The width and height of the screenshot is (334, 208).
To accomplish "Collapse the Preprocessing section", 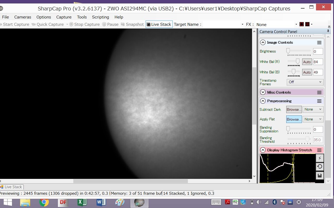I will [263, 101].
